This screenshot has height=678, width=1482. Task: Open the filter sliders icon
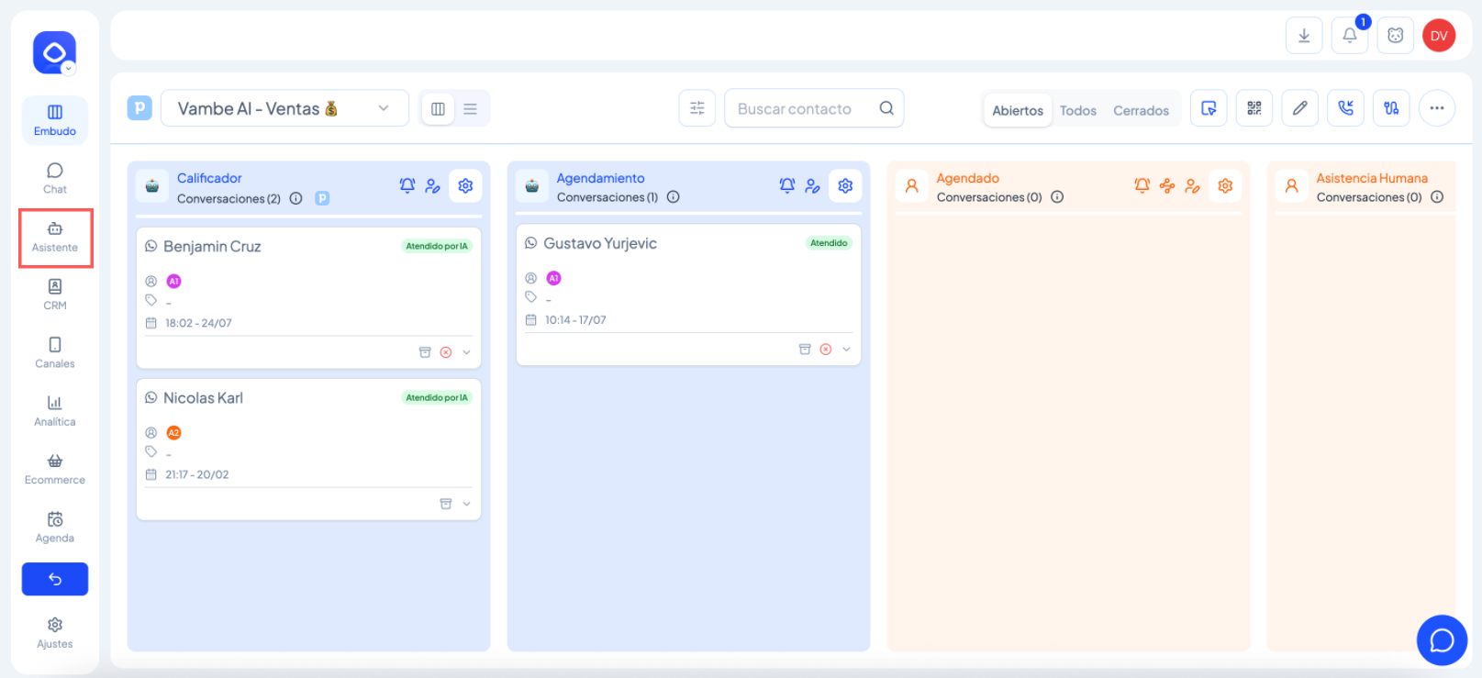pyautogui.click(x=696, y=108)
